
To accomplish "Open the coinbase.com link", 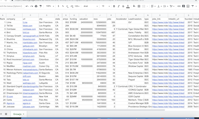I will tap(29, 29).
